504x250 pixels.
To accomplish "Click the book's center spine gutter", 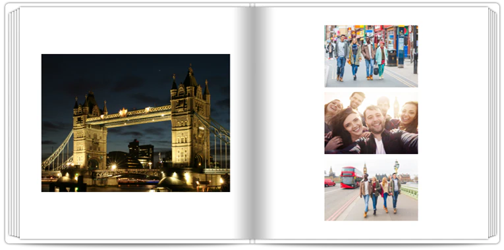I will [252, 123].
